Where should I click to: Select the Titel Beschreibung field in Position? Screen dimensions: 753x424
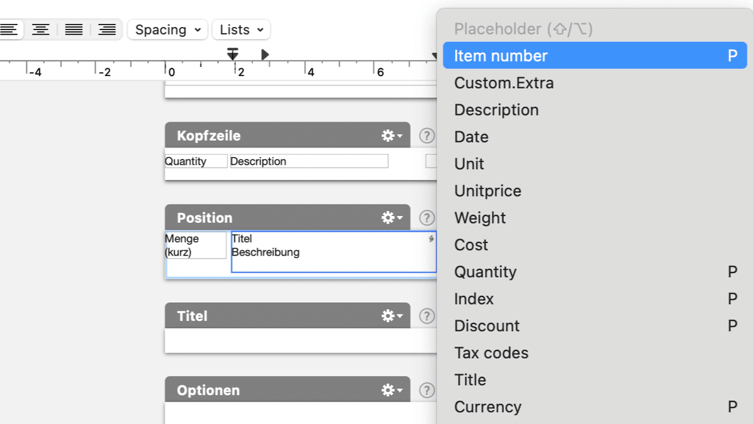(x=334, y=252)
